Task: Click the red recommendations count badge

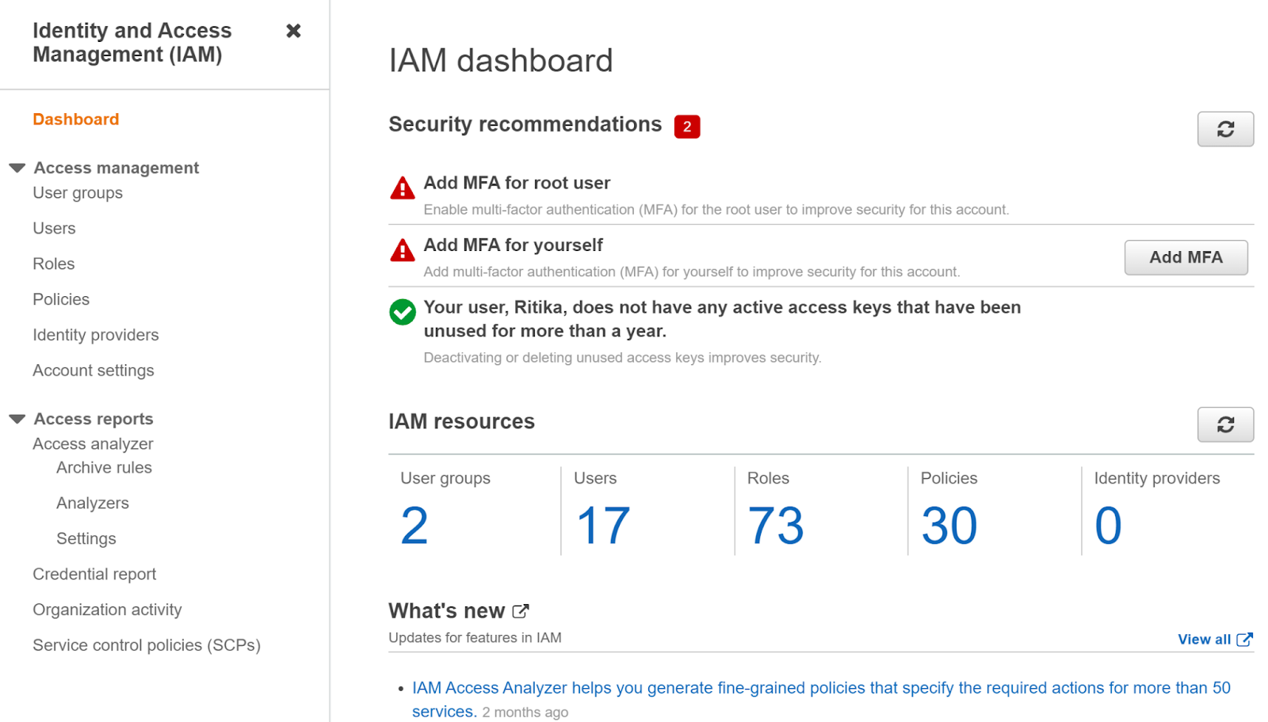Action: (686, 127)
